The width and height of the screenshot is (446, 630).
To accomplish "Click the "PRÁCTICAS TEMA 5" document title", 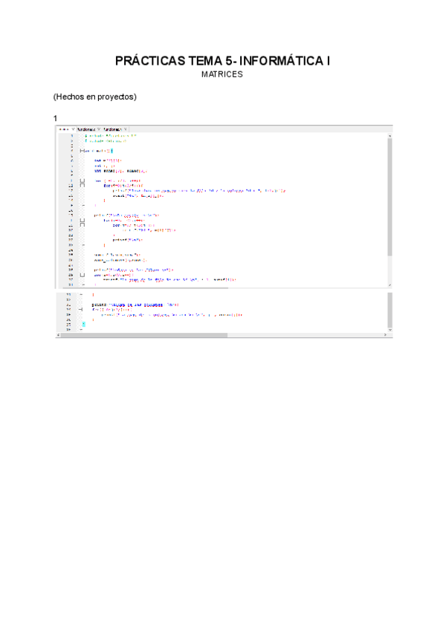I will click(222, 61).
